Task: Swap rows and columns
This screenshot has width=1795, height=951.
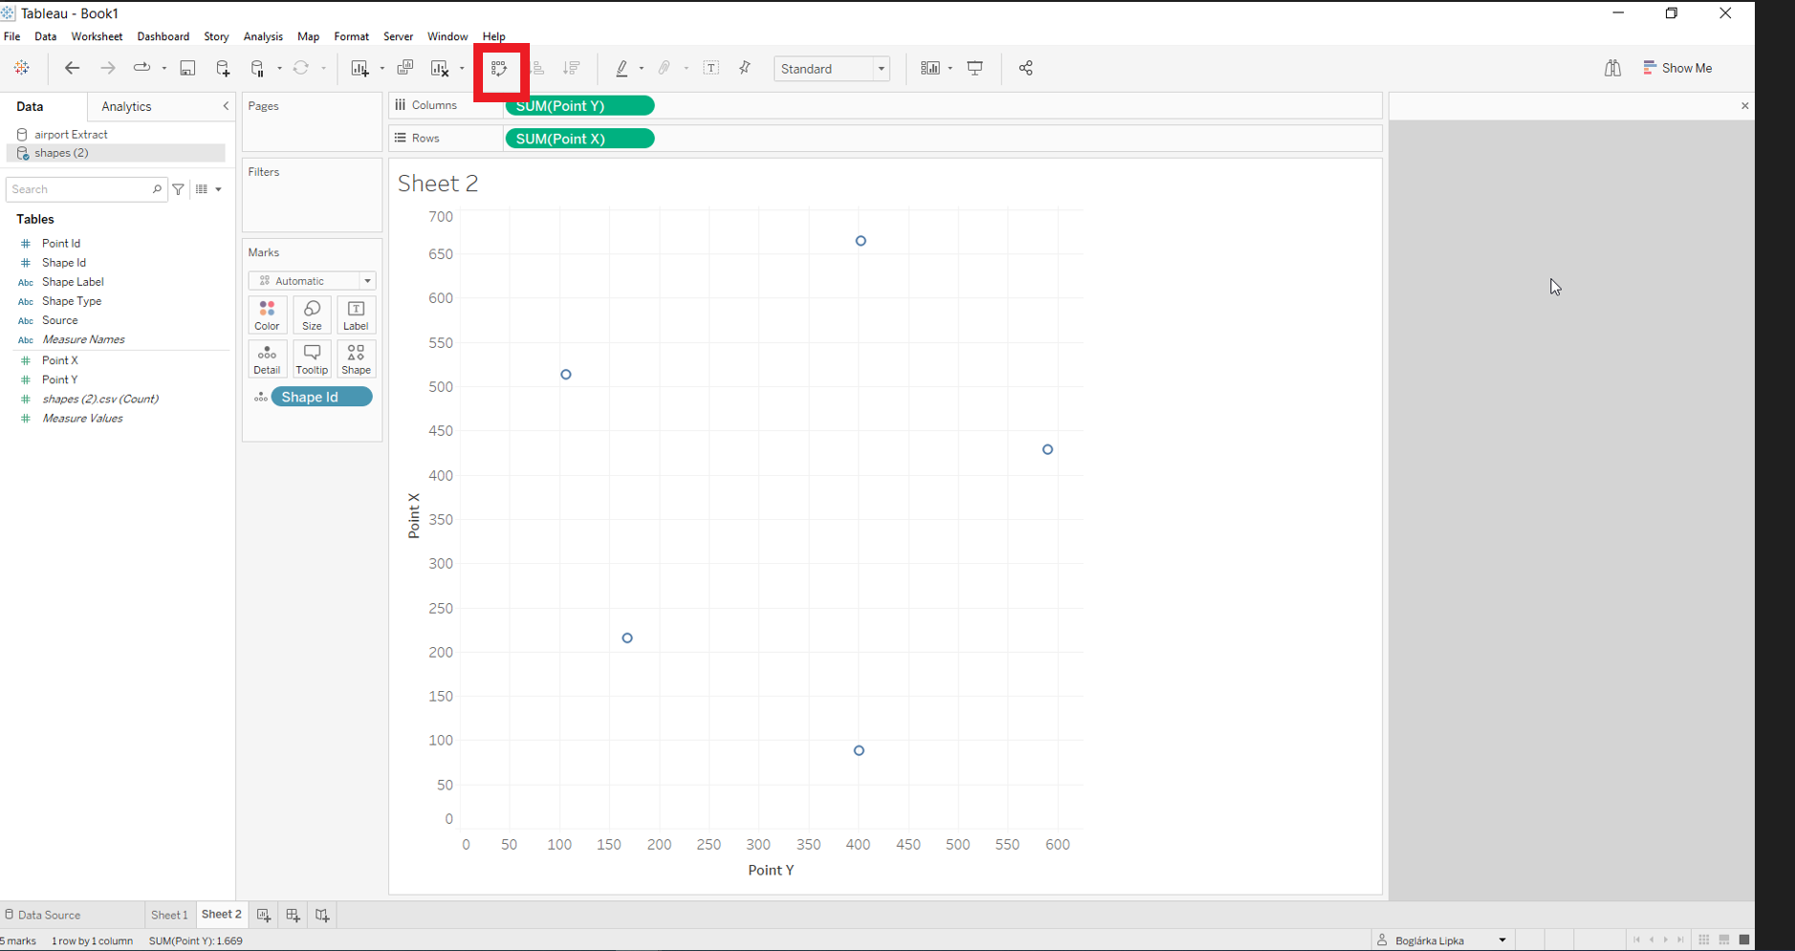Action: coord(499,68)
